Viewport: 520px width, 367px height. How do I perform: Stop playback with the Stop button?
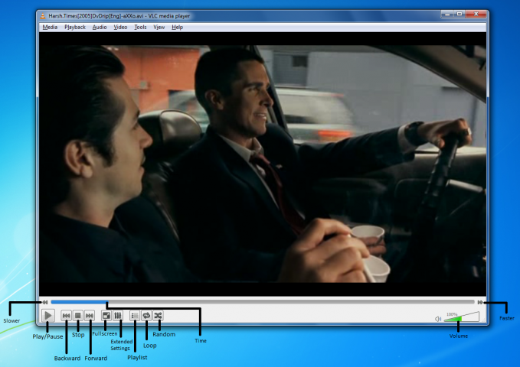pos(78,316)
